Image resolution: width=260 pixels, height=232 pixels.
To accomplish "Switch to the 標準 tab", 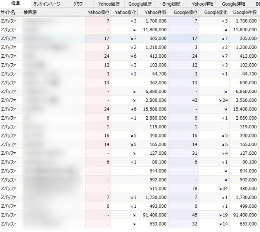I will click(16, 3).
